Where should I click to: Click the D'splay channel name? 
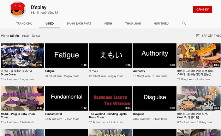39,7
